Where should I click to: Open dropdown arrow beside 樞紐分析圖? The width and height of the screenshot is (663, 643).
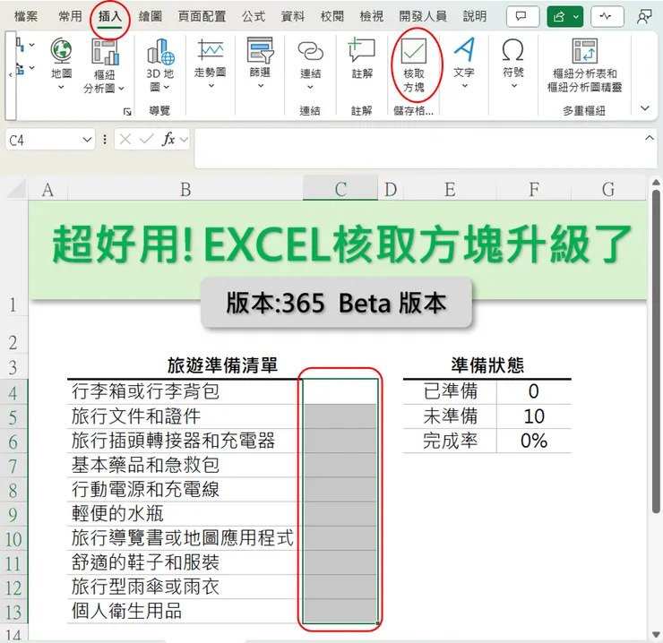coord(121,89)
